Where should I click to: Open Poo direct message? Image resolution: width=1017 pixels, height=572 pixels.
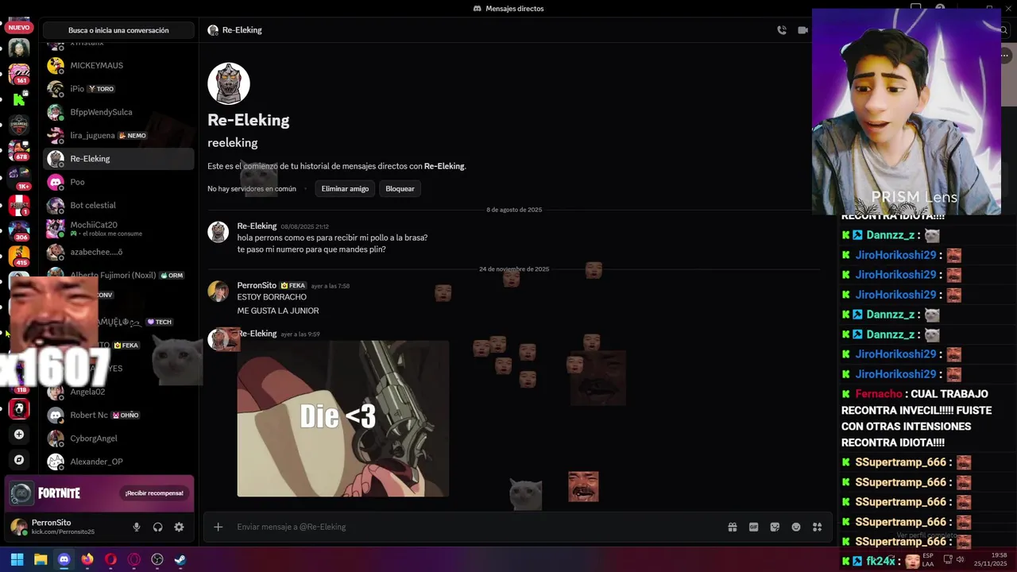click(118, 182)
